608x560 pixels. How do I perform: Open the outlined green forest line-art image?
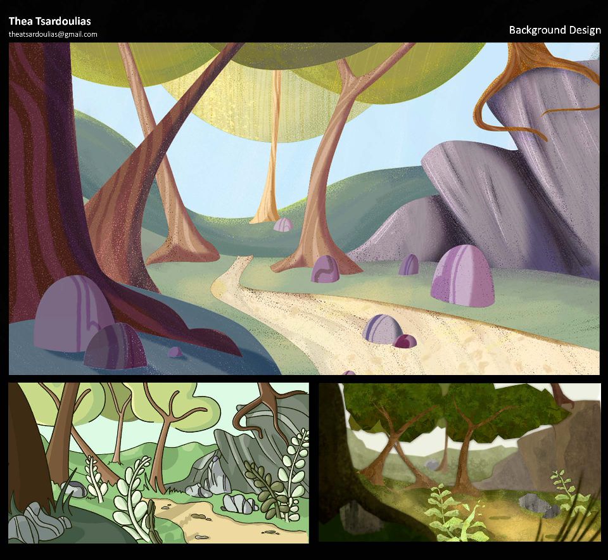pos(158,462)
